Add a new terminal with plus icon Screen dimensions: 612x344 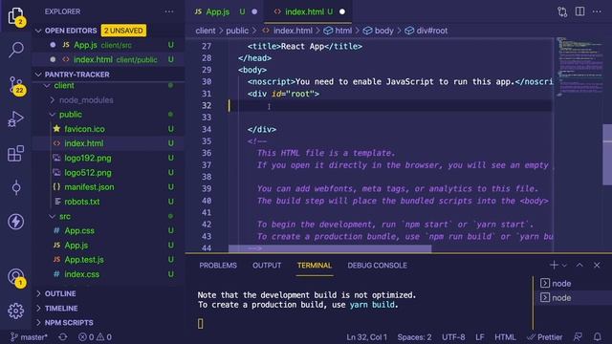(554, 266)
